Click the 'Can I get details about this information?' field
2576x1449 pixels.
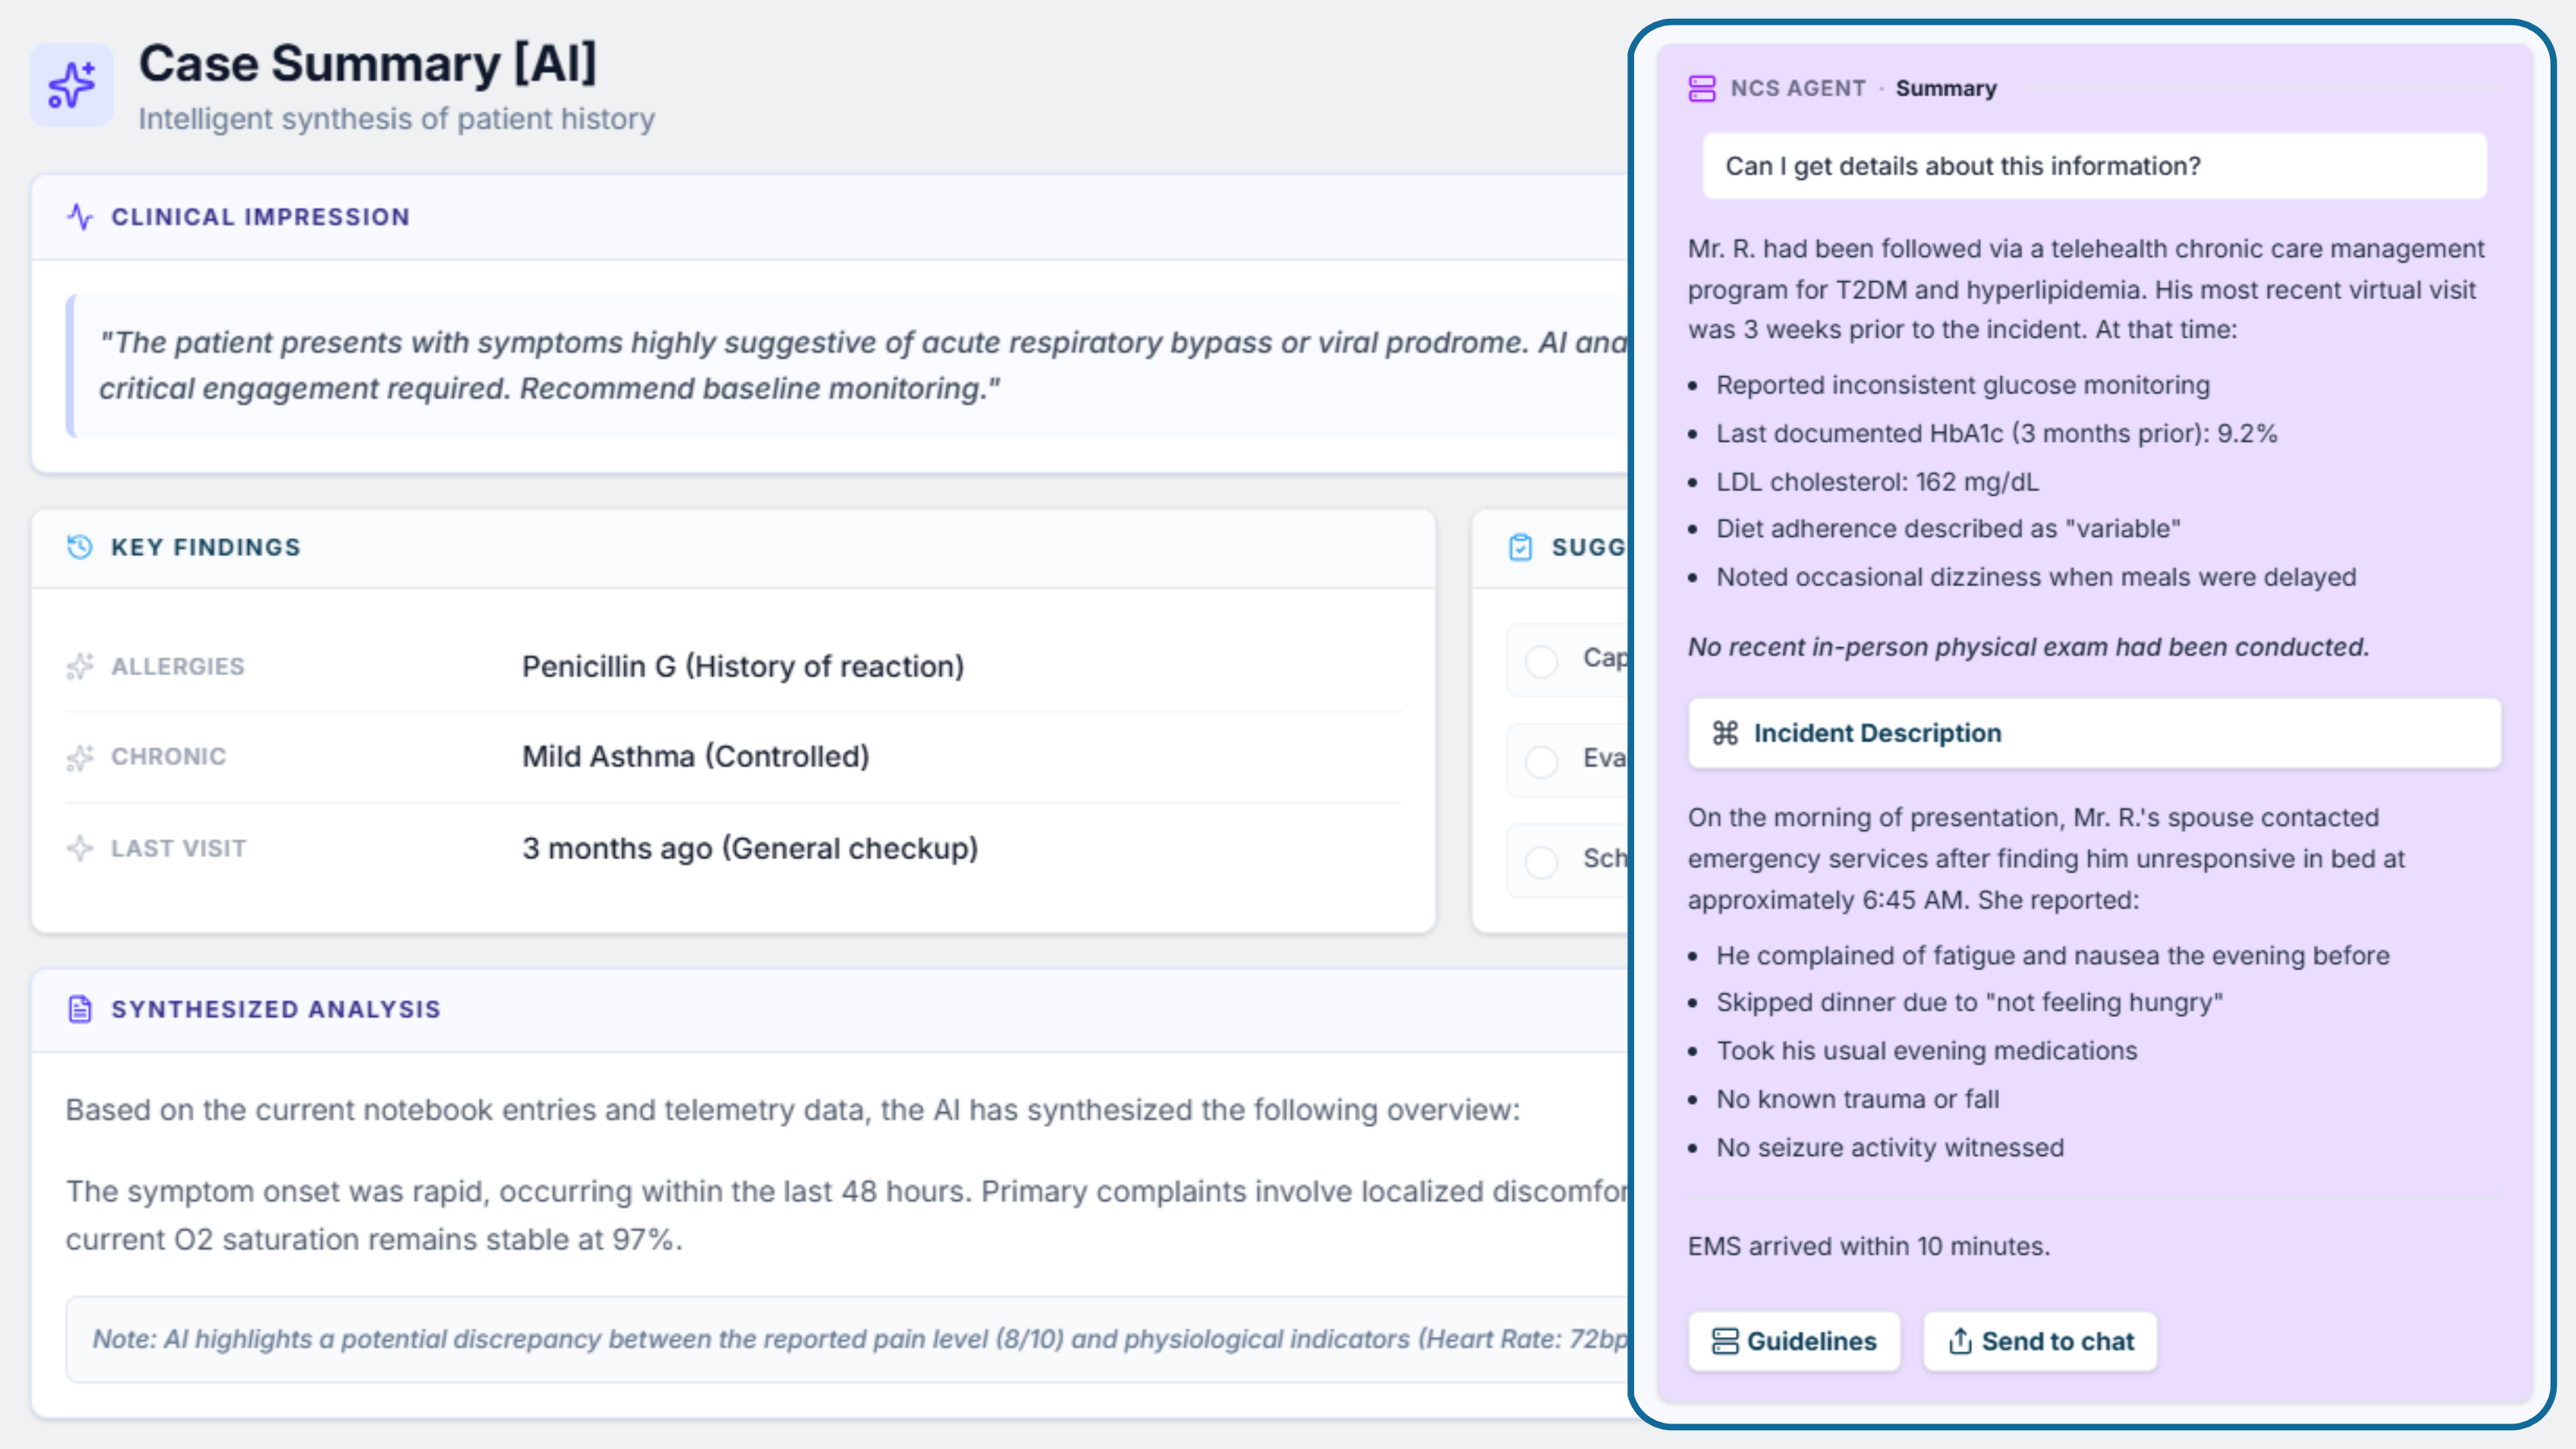pos(2095,166)
